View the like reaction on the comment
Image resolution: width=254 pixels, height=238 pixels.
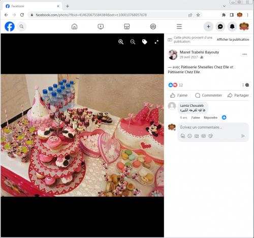pos(224,117)
